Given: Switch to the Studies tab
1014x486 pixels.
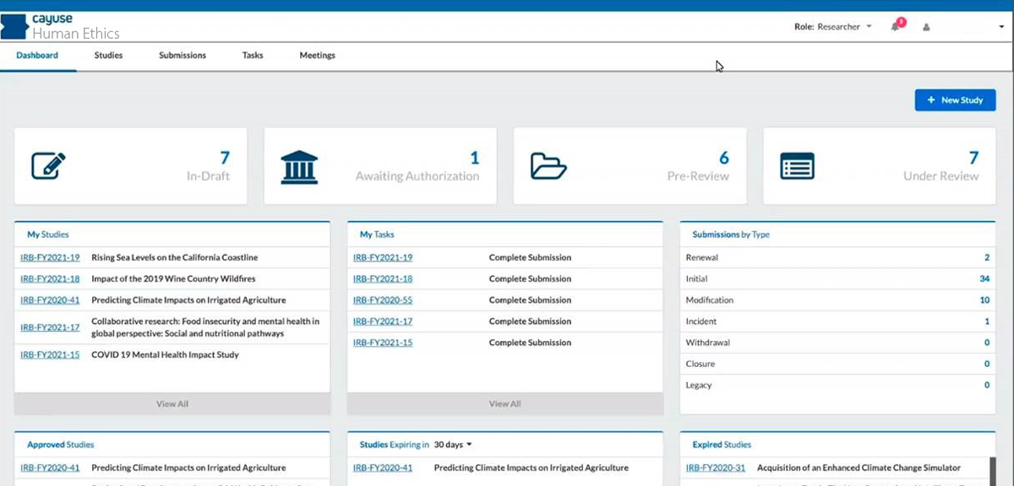Looking at the screenshot, I should 108,56.
